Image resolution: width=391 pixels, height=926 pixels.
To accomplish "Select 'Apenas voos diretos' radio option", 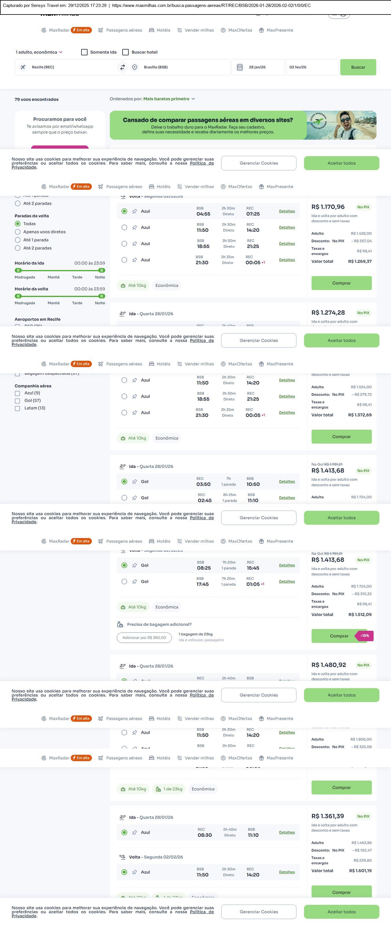I will point(18,232).
